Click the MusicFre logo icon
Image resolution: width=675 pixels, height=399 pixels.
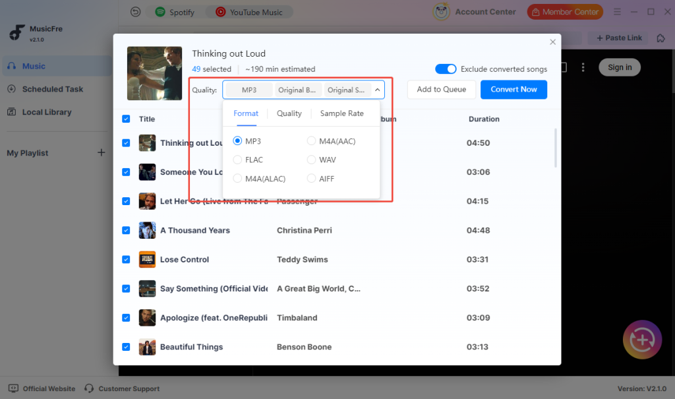click(17, 32)
